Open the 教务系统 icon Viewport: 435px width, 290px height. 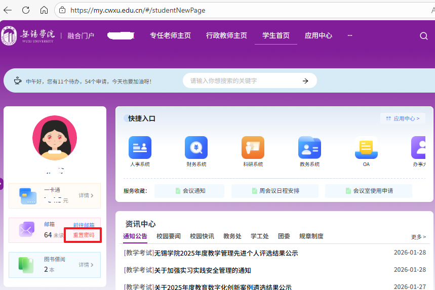[309, 148]
